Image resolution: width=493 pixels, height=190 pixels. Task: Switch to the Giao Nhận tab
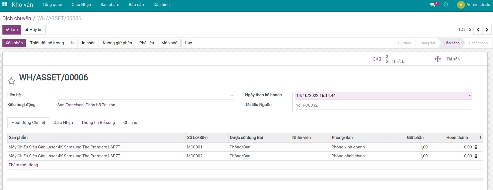(x=63, y=123)
